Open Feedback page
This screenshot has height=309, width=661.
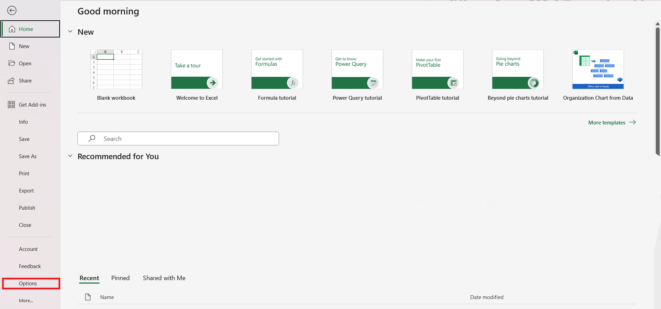[30, 266]
